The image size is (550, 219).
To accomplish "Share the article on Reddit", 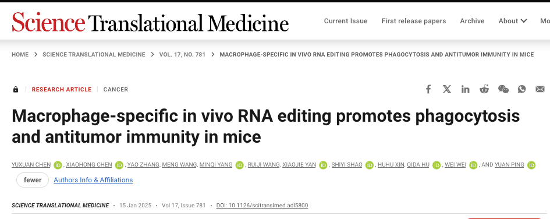I will click(484, 89).
